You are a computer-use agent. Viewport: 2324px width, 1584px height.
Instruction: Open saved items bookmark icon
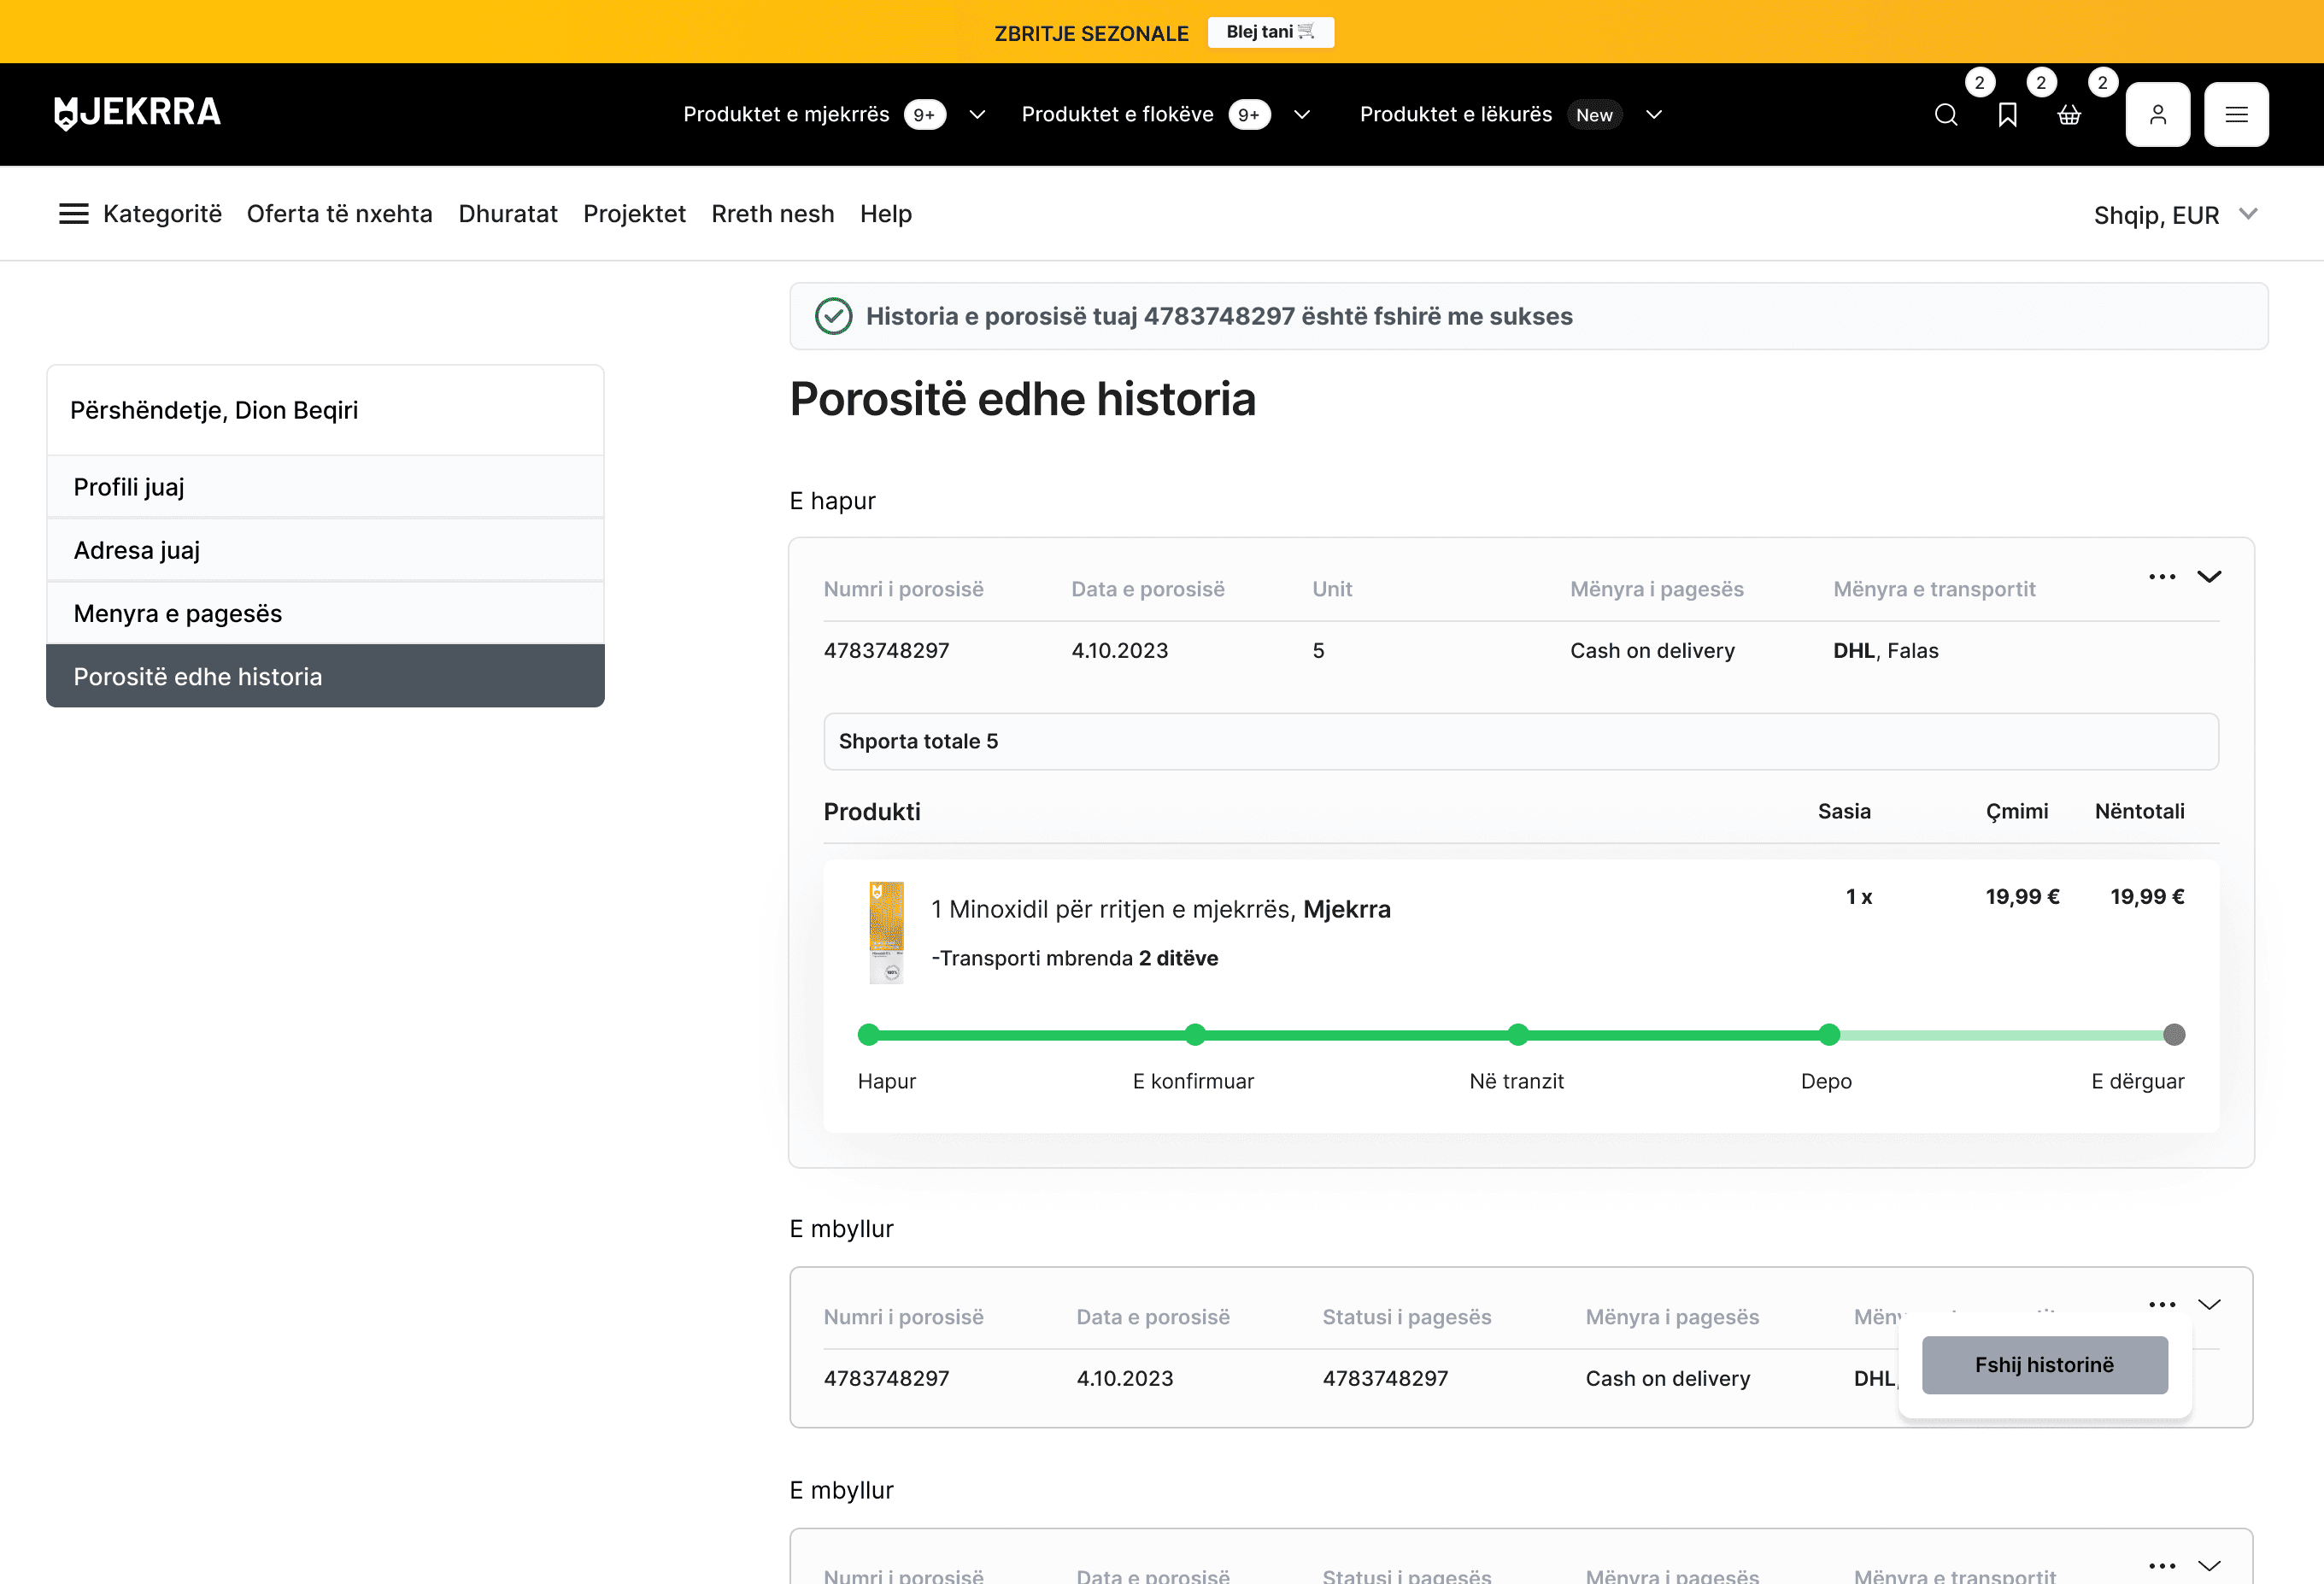tap(2007, 115)
